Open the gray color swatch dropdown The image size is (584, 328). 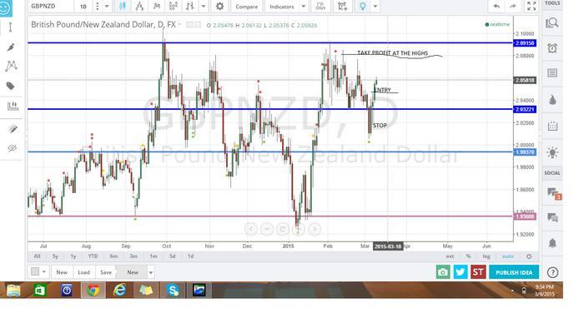tap(38, 272)
